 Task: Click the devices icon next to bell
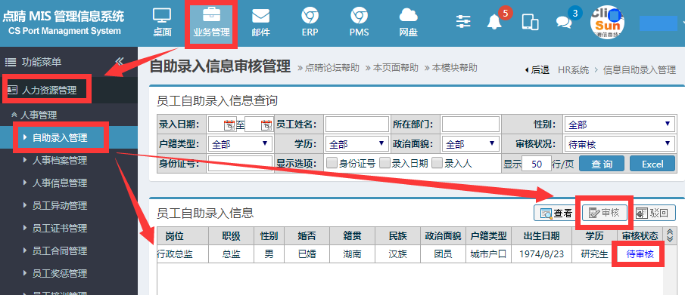pyautogui.click(x=530, y=22)
